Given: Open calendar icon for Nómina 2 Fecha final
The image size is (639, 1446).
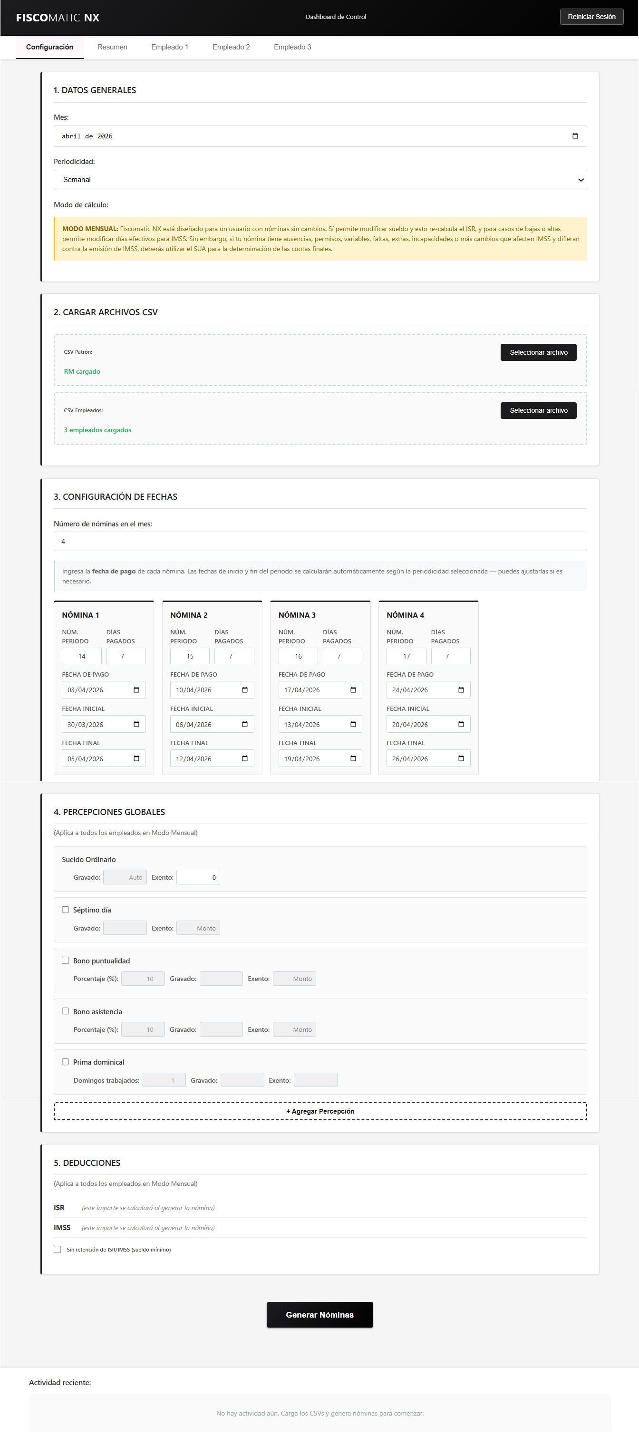Looking at the screenshot, I should tap(245, 758).
